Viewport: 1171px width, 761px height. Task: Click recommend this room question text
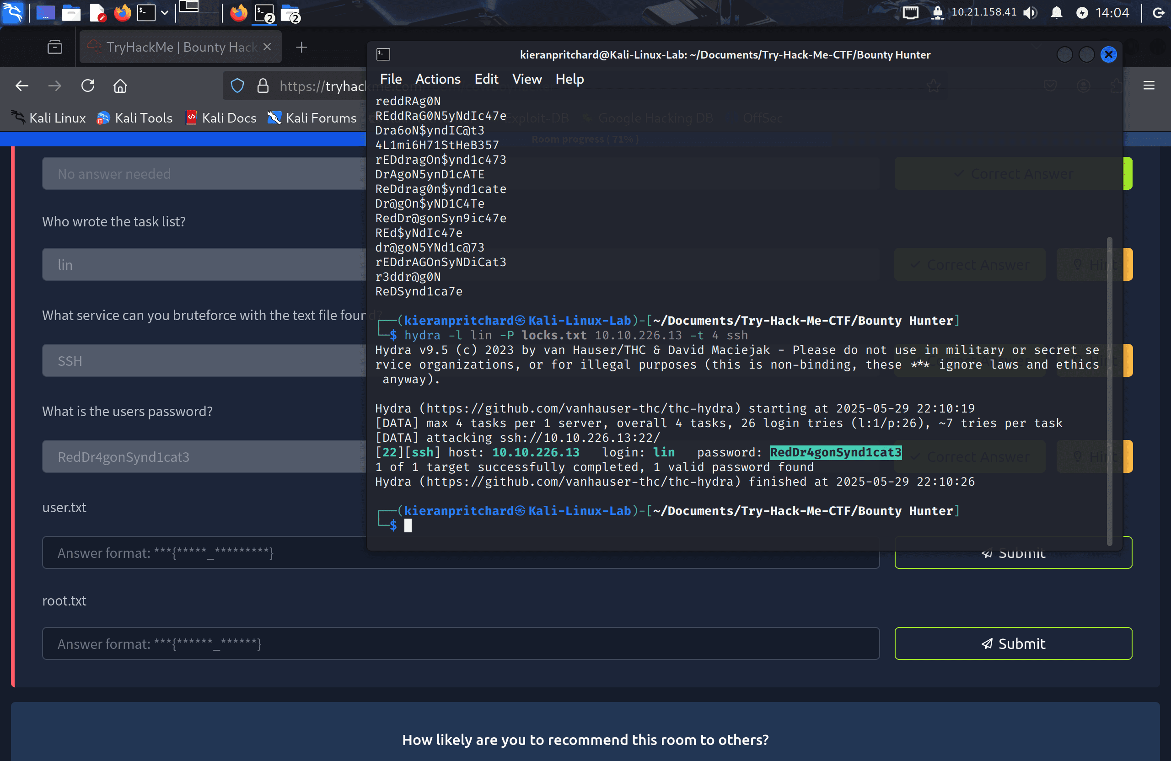(x=585, y=740)
